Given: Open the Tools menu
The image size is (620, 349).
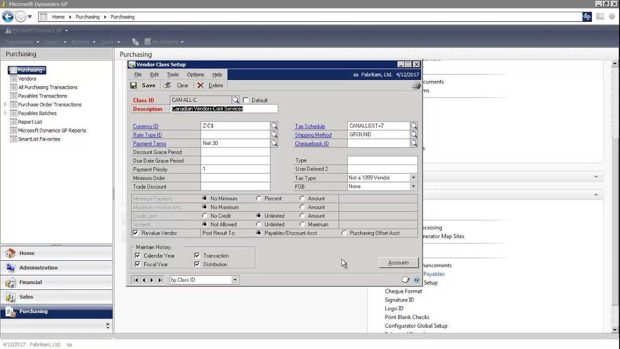Looking at the screenshot, I should coord(172,75).
